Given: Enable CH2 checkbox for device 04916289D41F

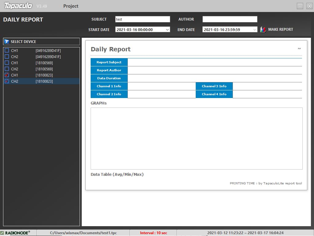Looking at the screenshot, I should click(7, 57).
